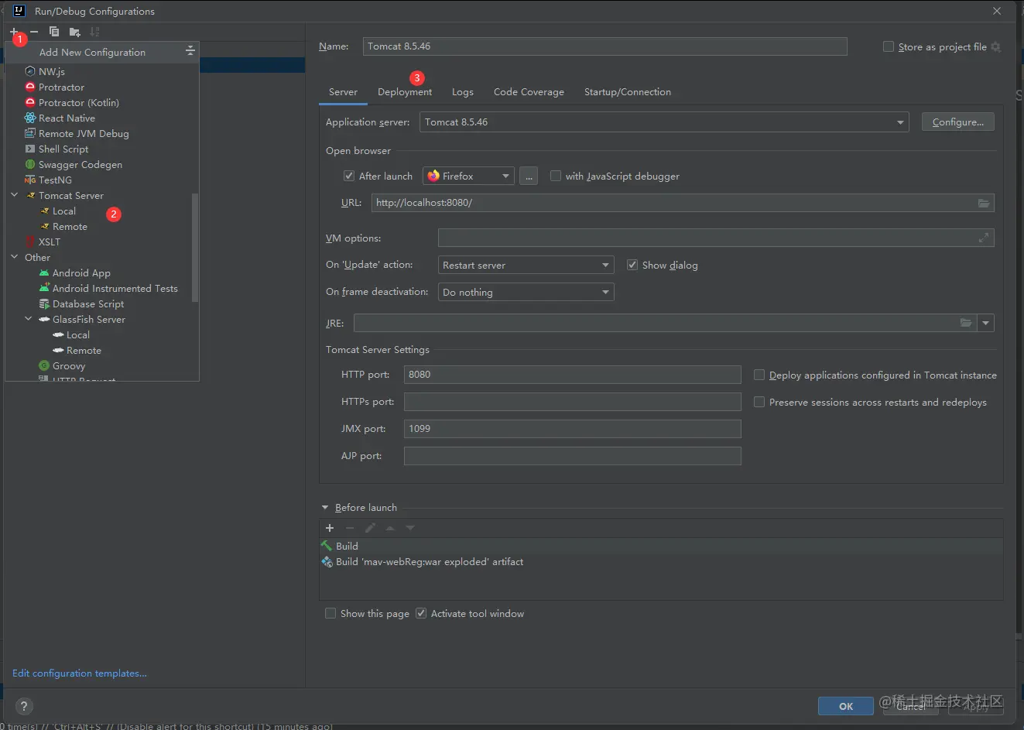Viewport: 1024px width, 730px height.
Task: Click the help question mark button
Action: (x=24, y=706)
